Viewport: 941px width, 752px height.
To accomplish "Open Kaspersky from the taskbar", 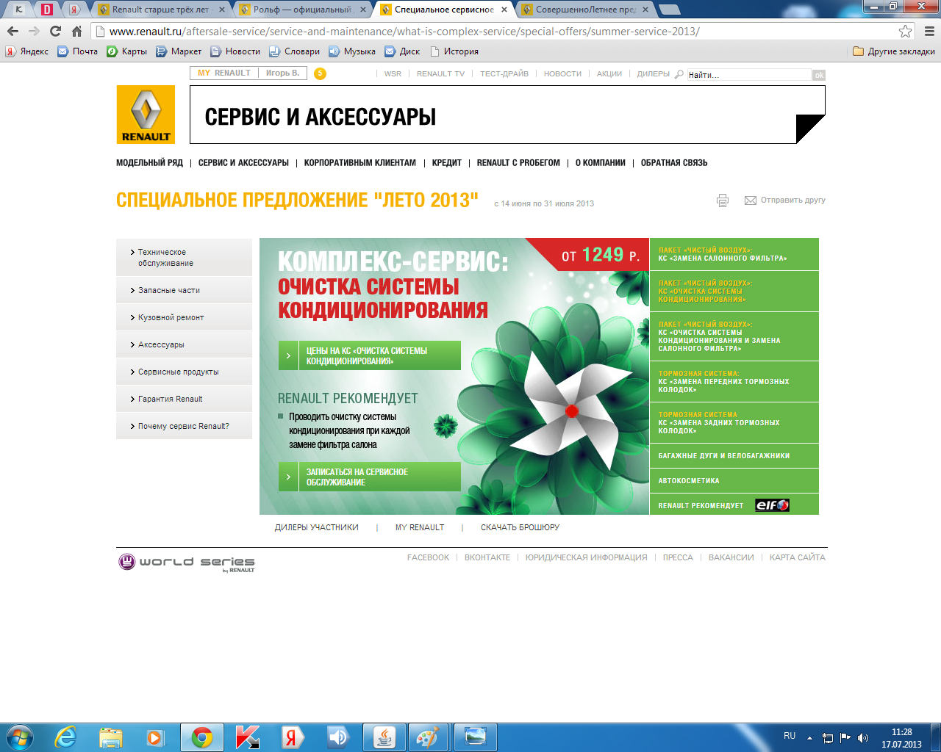I will tap(247, 737).
